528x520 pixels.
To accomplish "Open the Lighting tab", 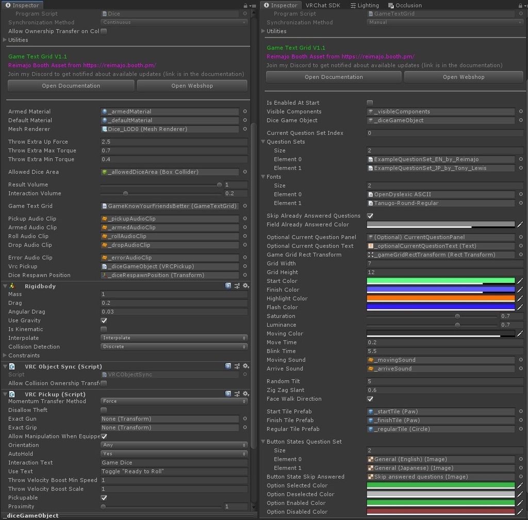I will pos(365,5).
